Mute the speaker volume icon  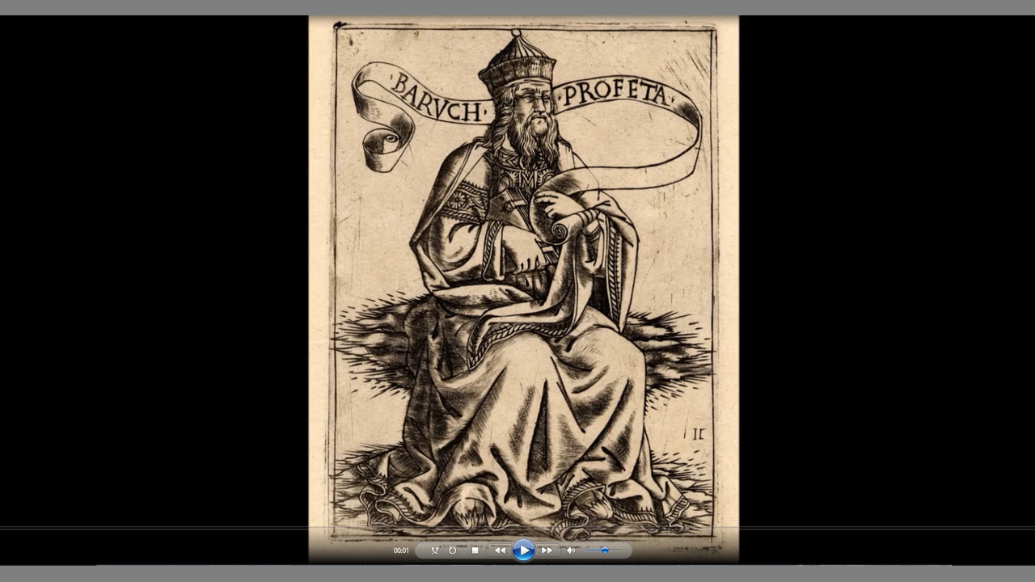(570, 550)
